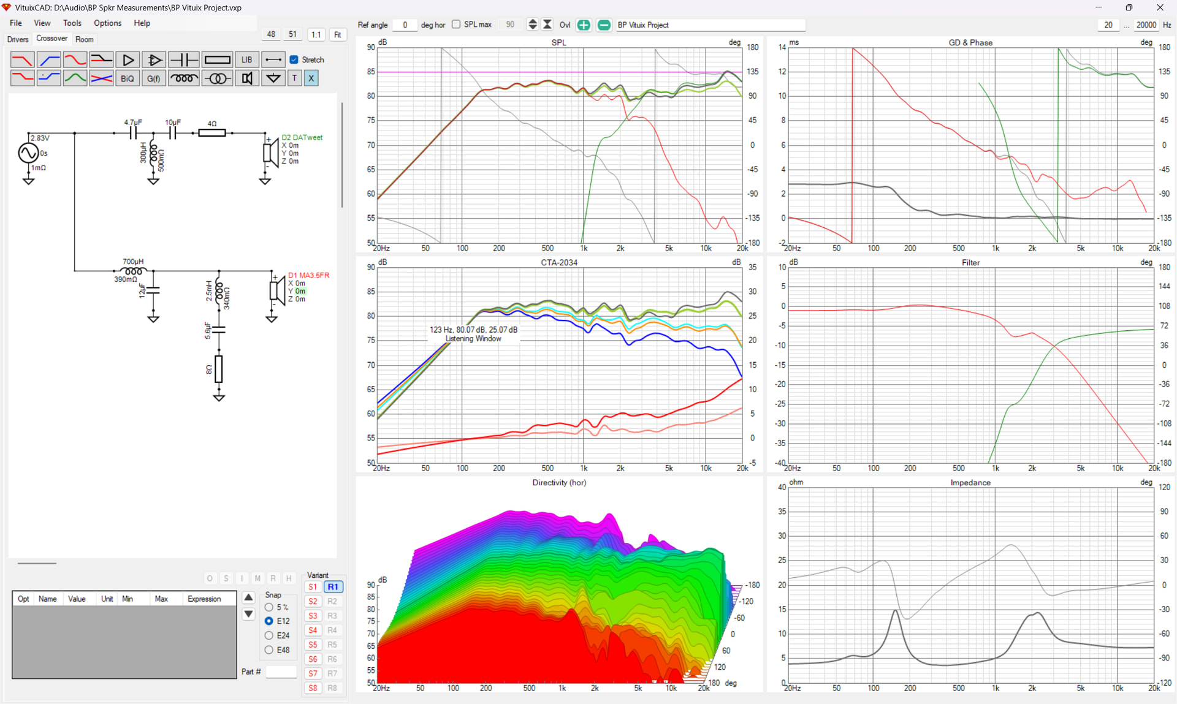Open the LIB component library
This screenshot has height=704, width=1177.
246,59
